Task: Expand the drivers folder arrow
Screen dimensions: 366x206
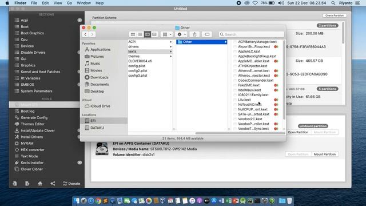Action: (170, 47)
